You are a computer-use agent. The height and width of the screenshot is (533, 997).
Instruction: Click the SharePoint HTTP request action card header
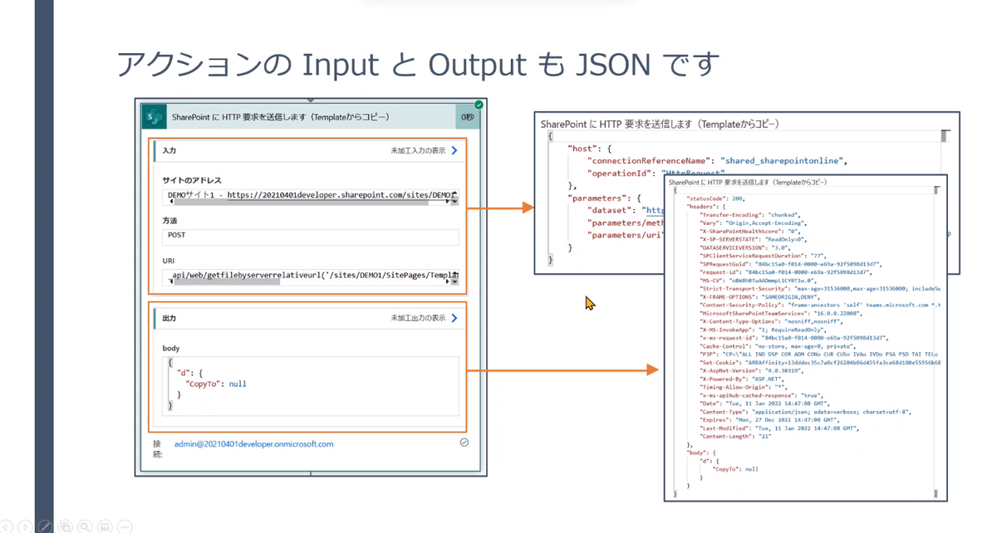pyautogui.click(x=310, y=117)
